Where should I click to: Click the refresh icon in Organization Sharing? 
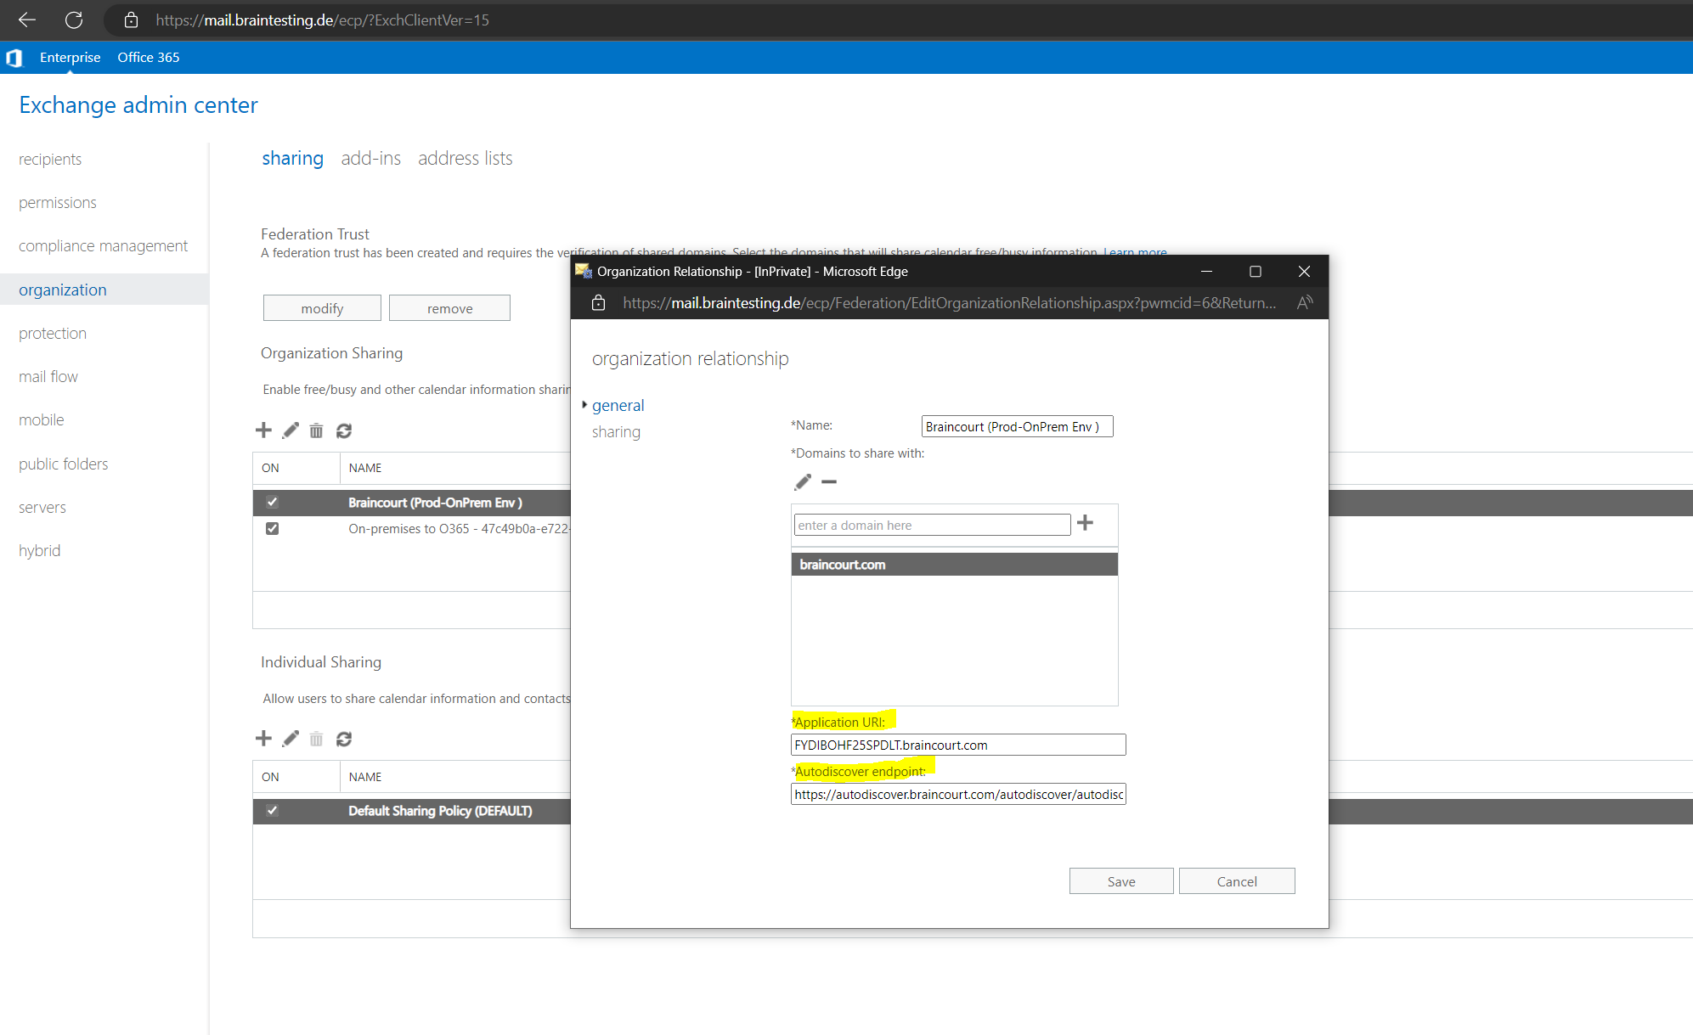[343, 430]
